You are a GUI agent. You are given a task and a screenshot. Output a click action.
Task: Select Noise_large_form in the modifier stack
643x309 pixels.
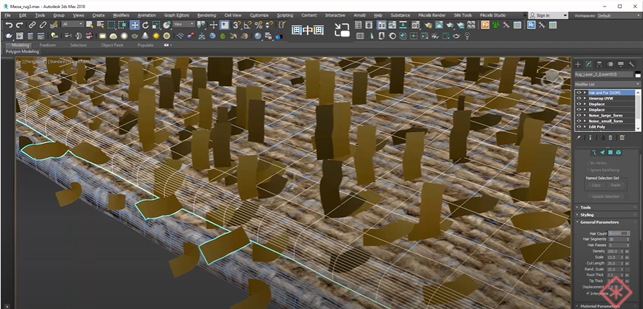pos(606,115)
